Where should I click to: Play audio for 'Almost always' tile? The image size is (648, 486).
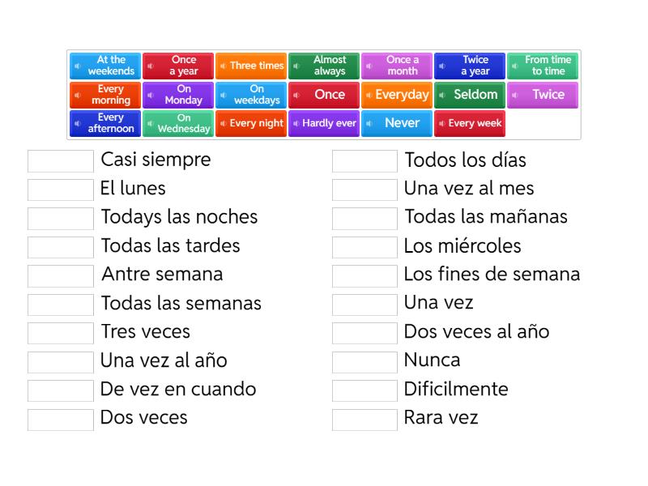(296, 66)
